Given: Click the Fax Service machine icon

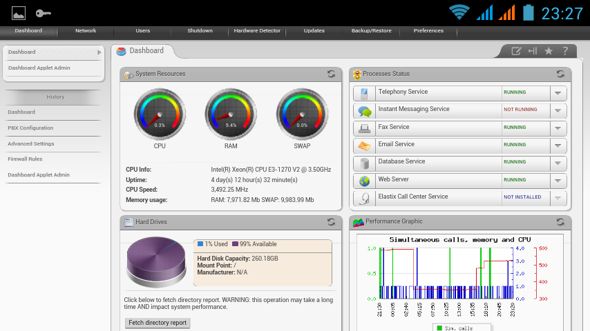Looking at the screenshot, I should (x=364, y=128).
